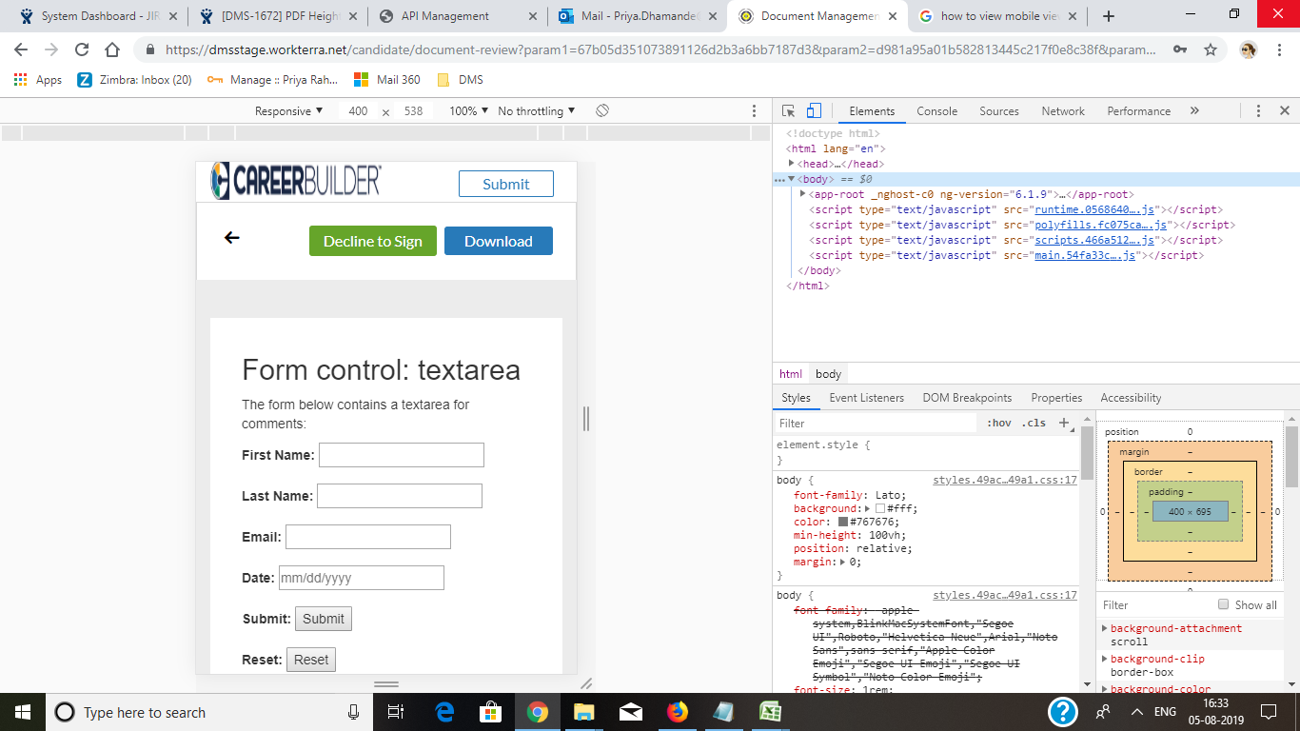Open the Windows Start menu

(x=22, y=712)
